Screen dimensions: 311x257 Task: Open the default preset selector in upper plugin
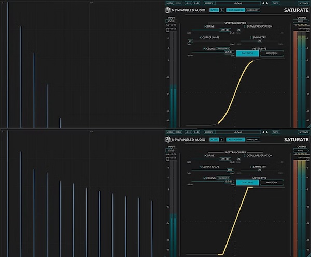(238, 3)
